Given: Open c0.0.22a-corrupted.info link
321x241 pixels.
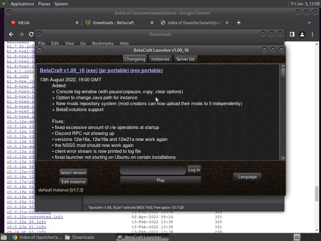Looking at the screenshot, I should pos(35,217).
